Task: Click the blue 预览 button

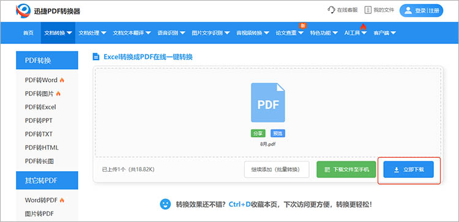Action: 278,133
